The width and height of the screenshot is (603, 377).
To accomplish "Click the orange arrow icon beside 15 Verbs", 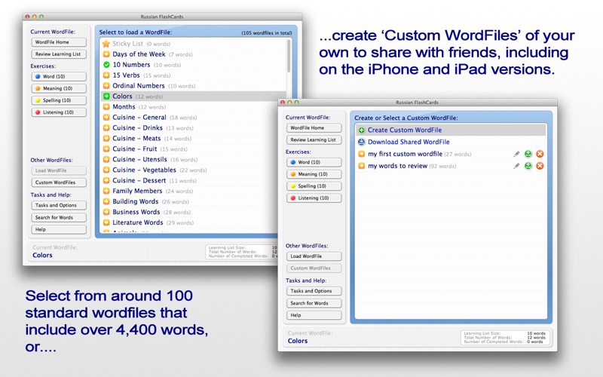I will (106, 75).
